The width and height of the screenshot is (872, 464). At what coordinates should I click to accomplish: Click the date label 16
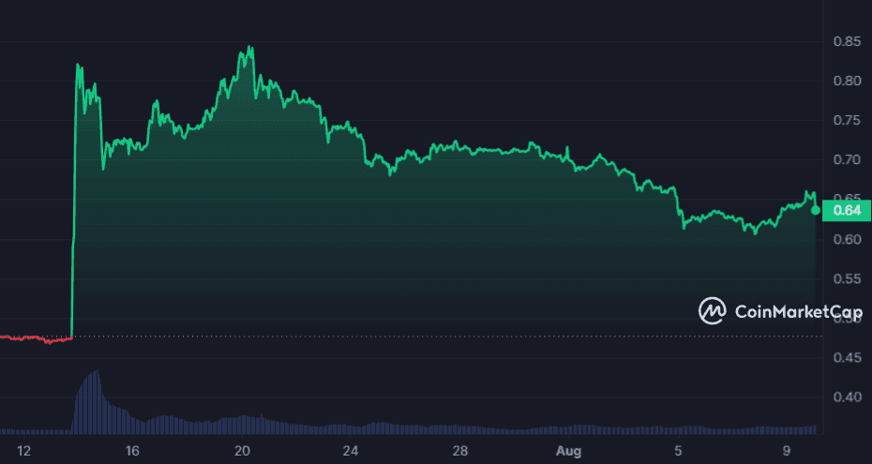132,450
